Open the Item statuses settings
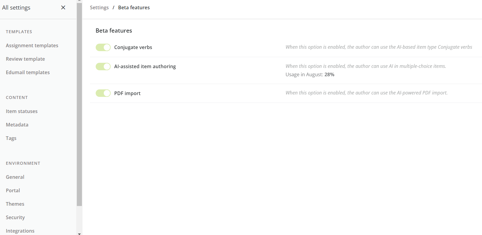Image resolution: width=482 pixels, height=235 pixels. click(22, 111)
